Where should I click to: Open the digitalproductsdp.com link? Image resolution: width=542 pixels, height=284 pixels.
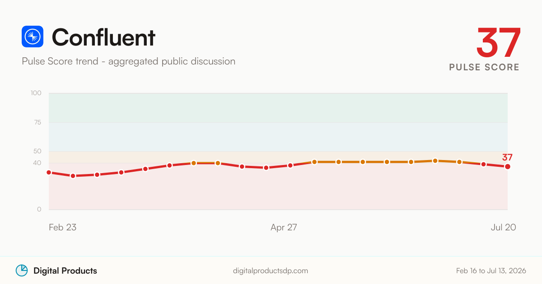tap(271, 271)
